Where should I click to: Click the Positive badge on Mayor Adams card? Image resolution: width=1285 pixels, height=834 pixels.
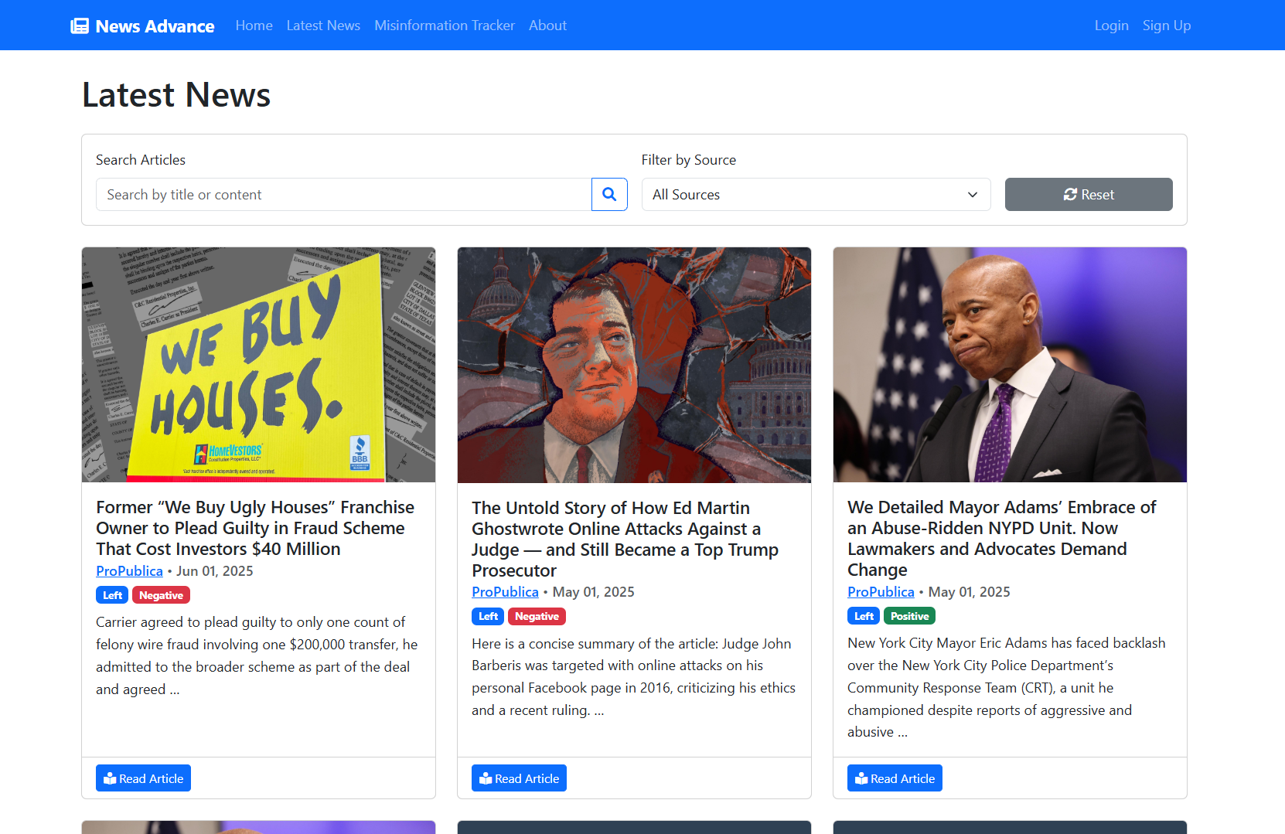point(909,616)
